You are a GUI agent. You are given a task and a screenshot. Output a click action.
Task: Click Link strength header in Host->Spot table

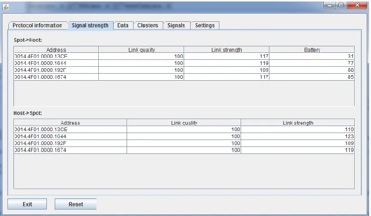click(x=298, y=123)
